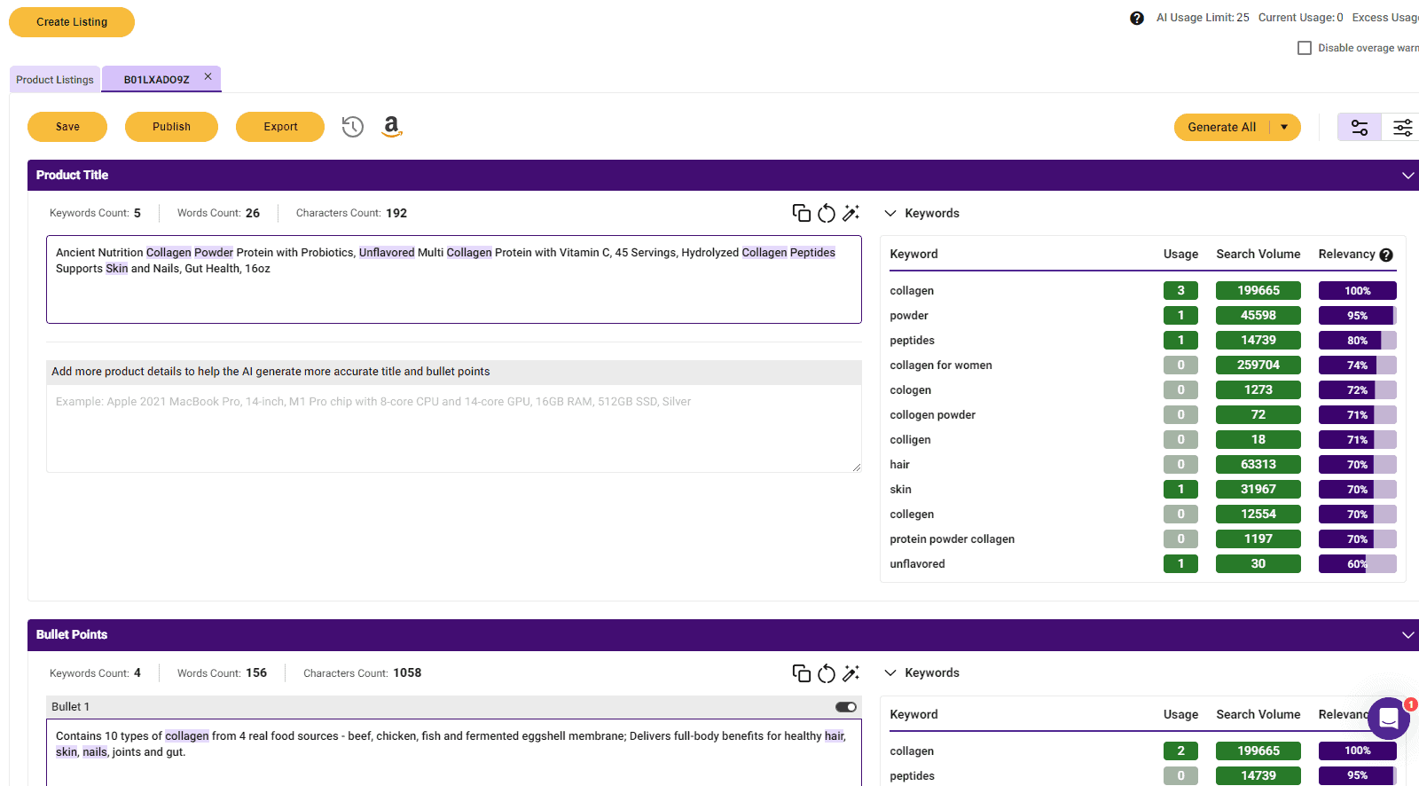Viewport: 1419px width, 786px height.
Task: Click the Amazon logo icon
Action: coord(392,127)
